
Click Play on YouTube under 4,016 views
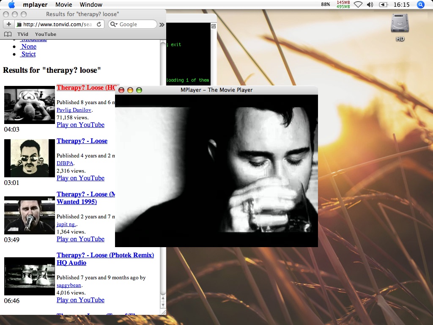coord(80,300)
